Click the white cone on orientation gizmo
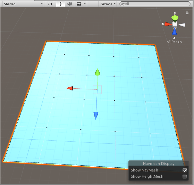 [x=182, y=25]
